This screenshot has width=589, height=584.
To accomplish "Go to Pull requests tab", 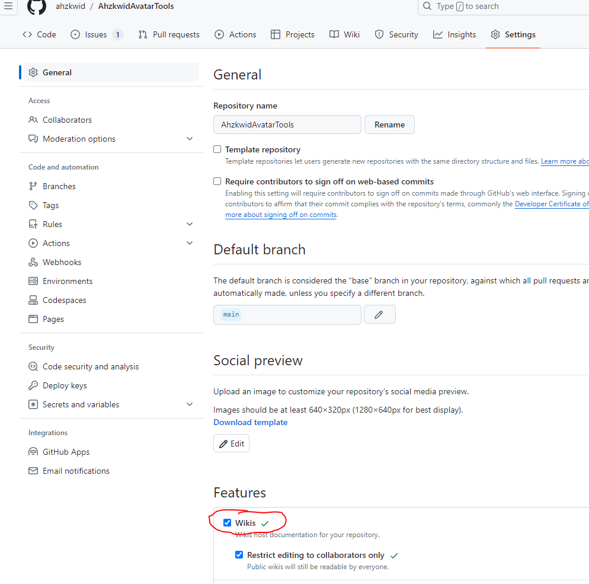I will tap(169, 34).
